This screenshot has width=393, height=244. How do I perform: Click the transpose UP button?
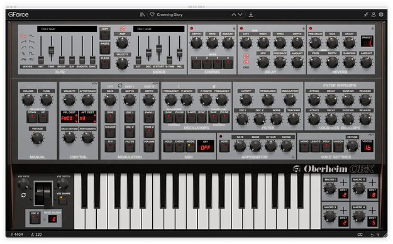(43, 117)
